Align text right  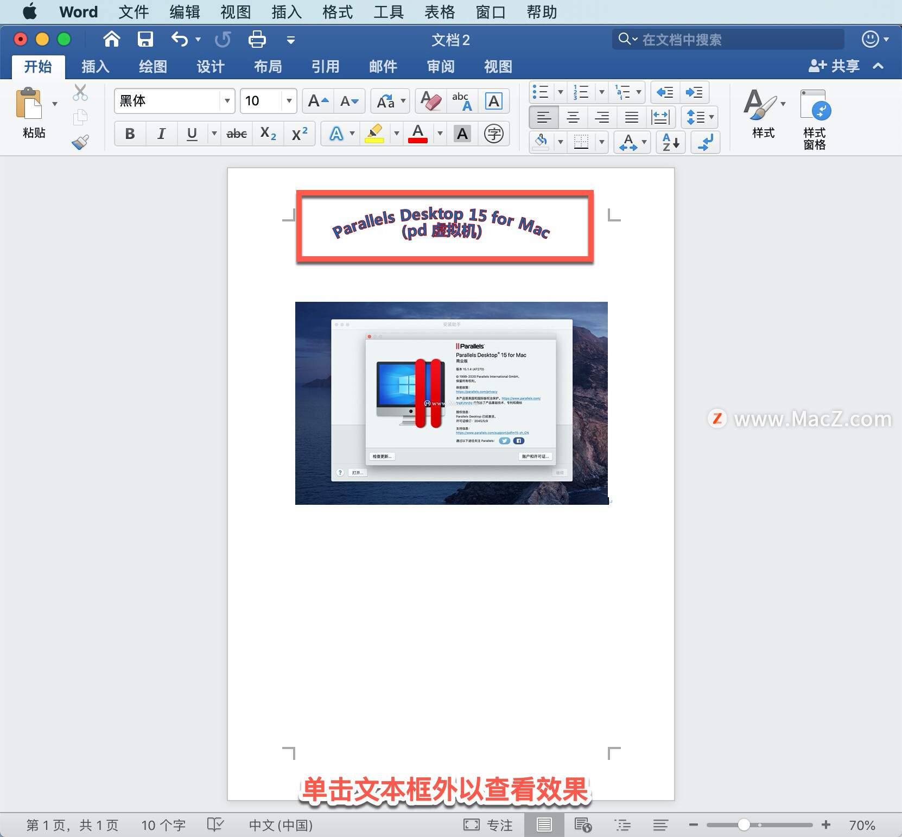coord(602,117)
